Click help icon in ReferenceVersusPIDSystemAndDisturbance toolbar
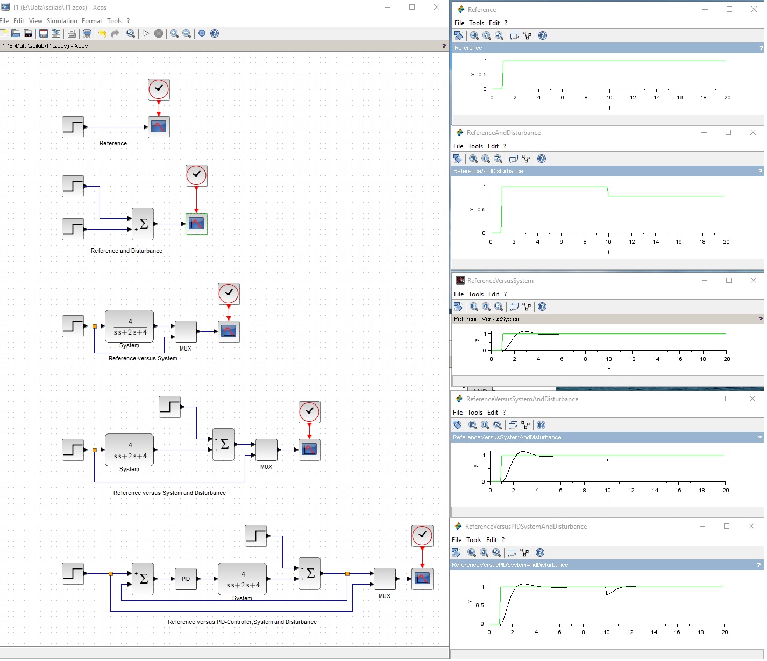This screenshot has width=767, height=661. [540, 552]
